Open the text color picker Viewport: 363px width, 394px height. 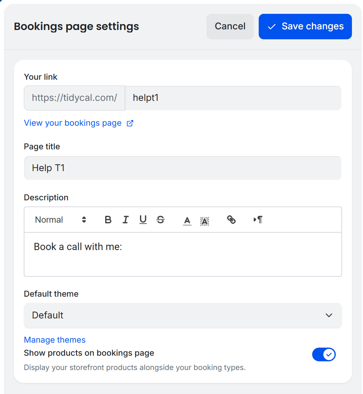click(x=187, y=220)
